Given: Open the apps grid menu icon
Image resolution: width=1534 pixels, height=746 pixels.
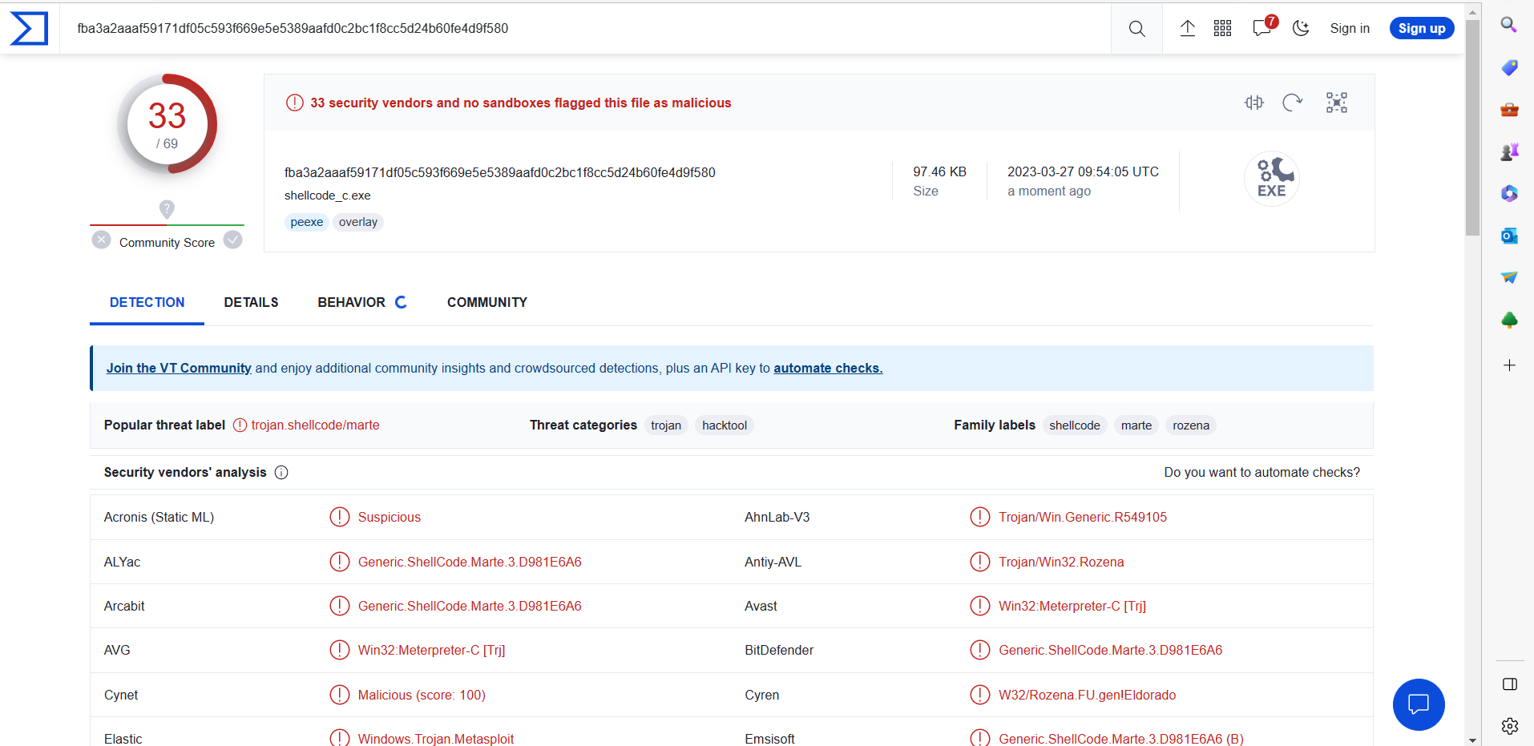Looking at the screenshot, I should tap(1222, 29).
